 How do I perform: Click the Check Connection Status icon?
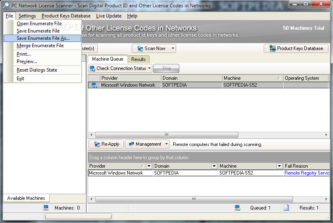(x=93, y=68)
